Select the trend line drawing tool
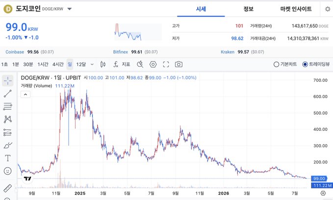This screenshot has height=200, width=333. pyautogui.click(x=8, y=94)
